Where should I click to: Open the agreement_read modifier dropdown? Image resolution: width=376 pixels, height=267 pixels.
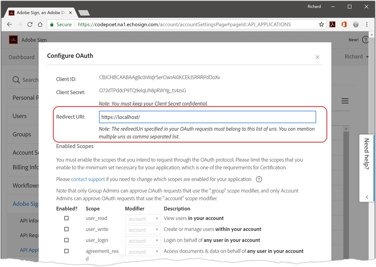coord(143,252)
